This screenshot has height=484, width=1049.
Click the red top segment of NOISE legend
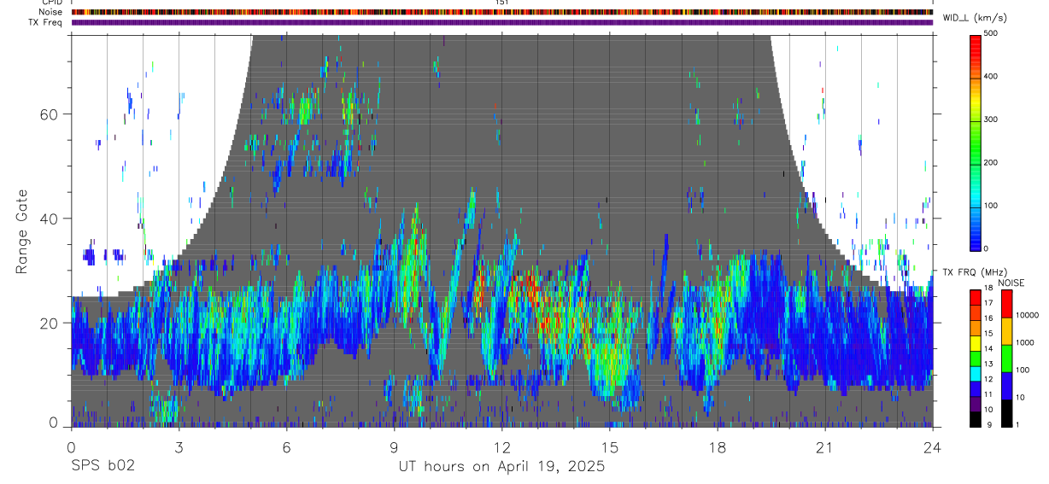click(x=1005, y=303)
